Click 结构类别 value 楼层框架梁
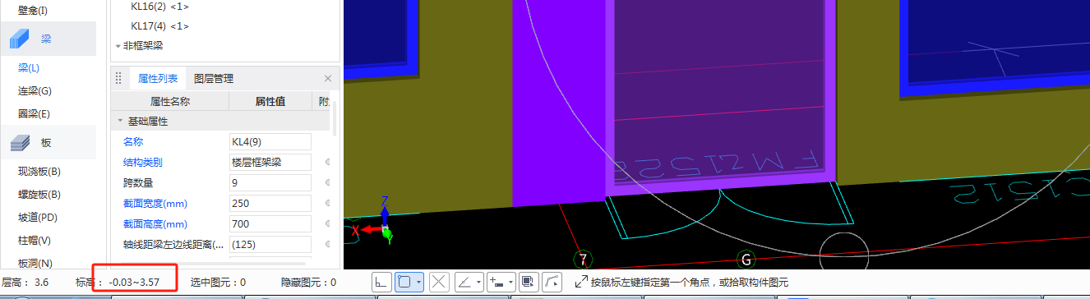The width and height of the screenshot is (1090, 299). click(270, 163)
